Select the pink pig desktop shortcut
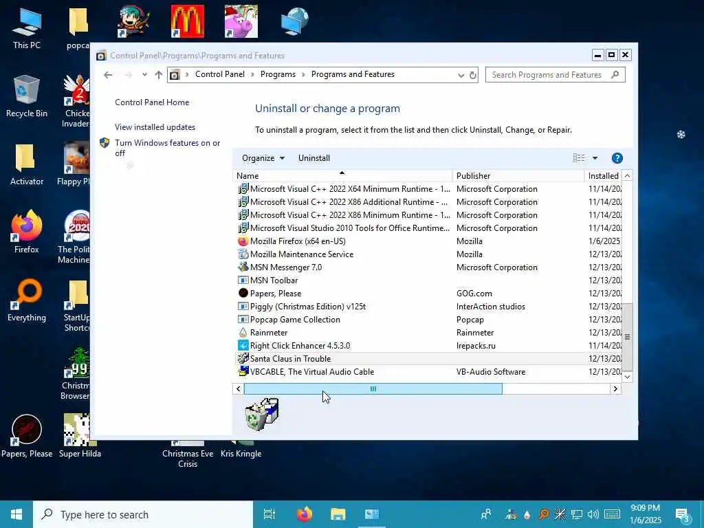Viewport: 704px width, 528px height. [x=241, y=21]
